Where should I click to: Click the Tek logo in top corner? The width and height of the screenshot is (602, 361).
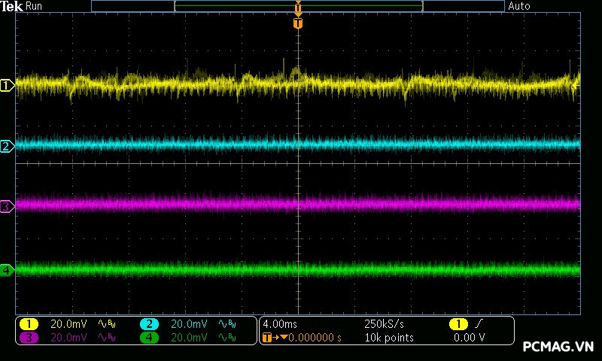tap(12, 6)
